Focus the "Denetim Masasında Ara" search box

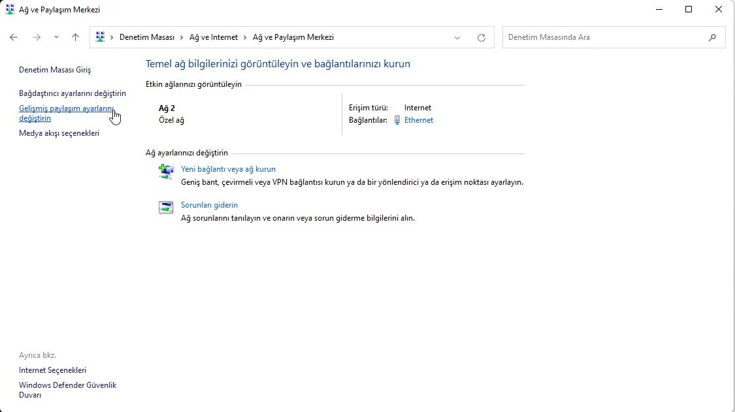coord(604,38)
